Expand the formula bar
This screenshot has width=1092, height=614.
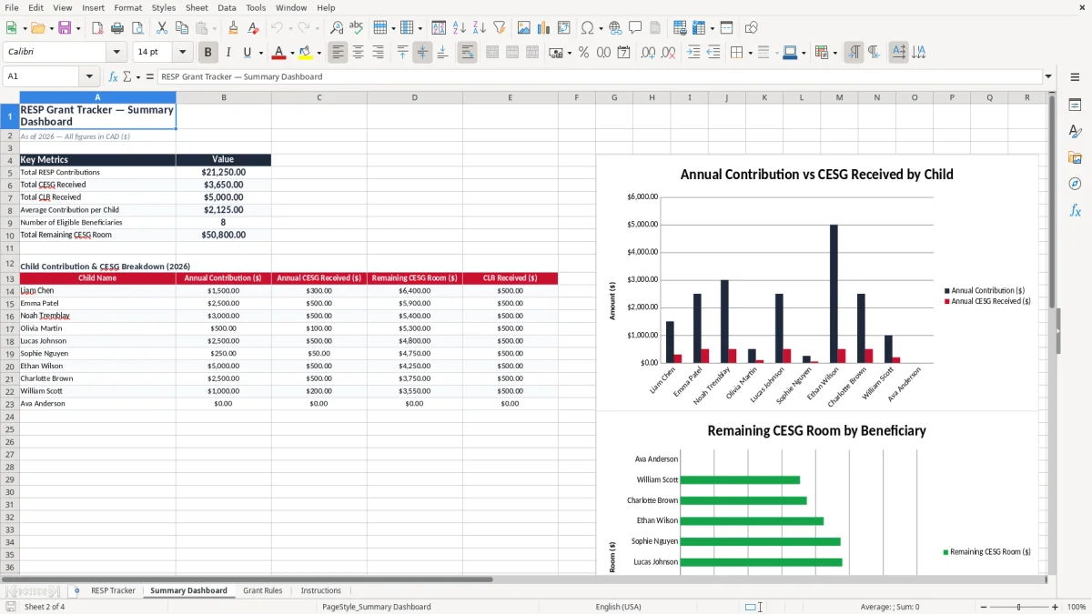(1048, 76)
